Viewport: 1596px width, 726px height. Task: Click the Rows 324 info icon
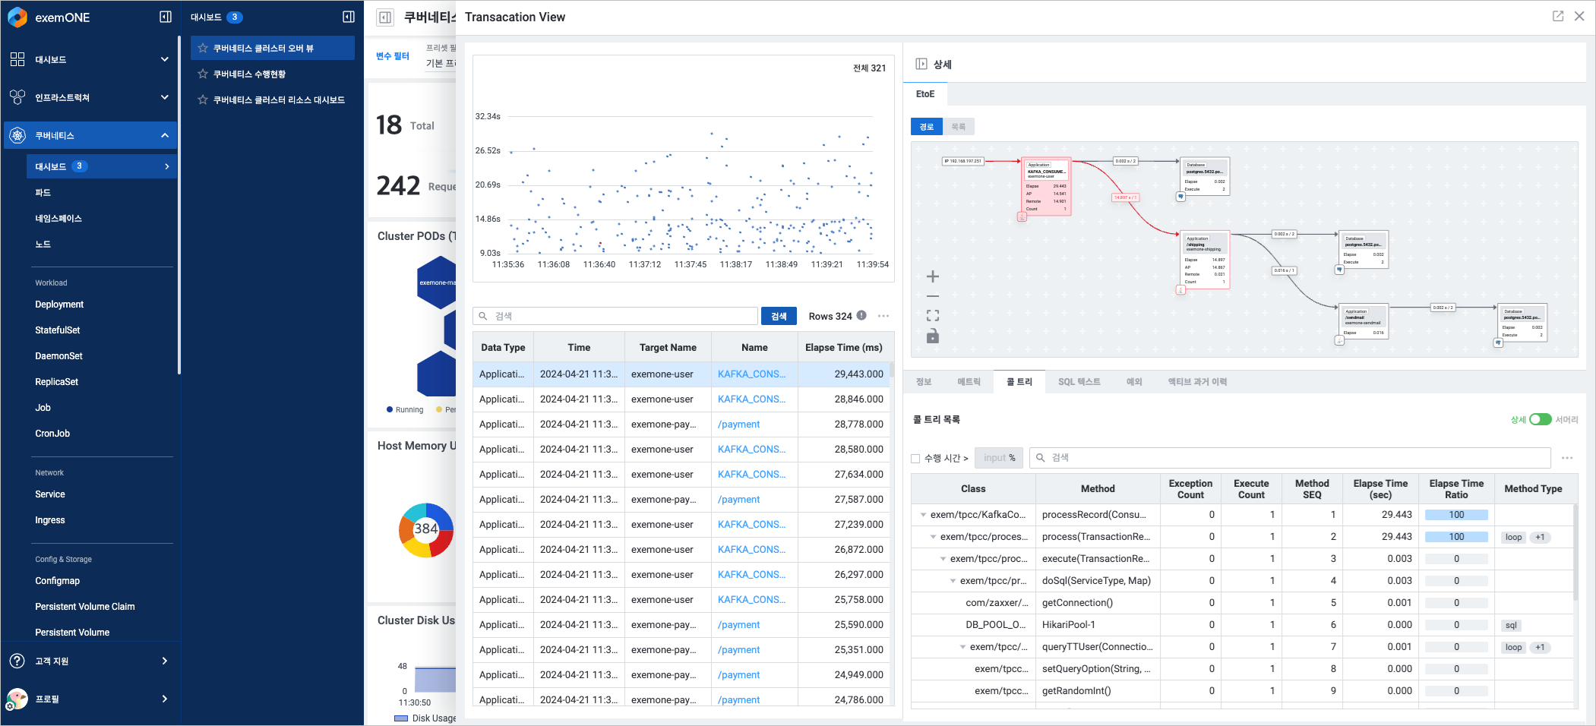pyautogui.click(x=861, y=315)
